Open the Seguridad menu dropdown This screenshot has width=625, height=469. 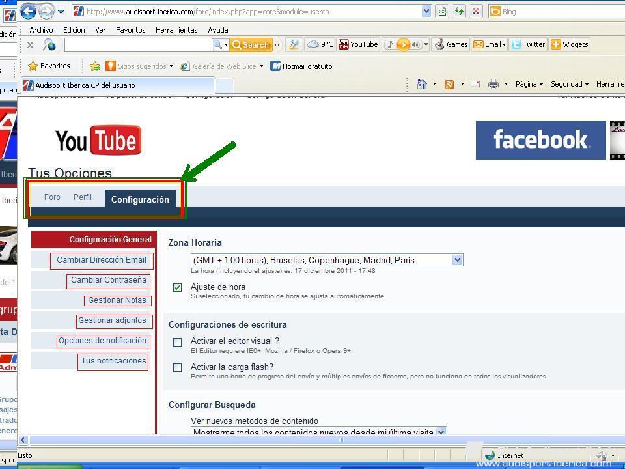coord(569,84)
